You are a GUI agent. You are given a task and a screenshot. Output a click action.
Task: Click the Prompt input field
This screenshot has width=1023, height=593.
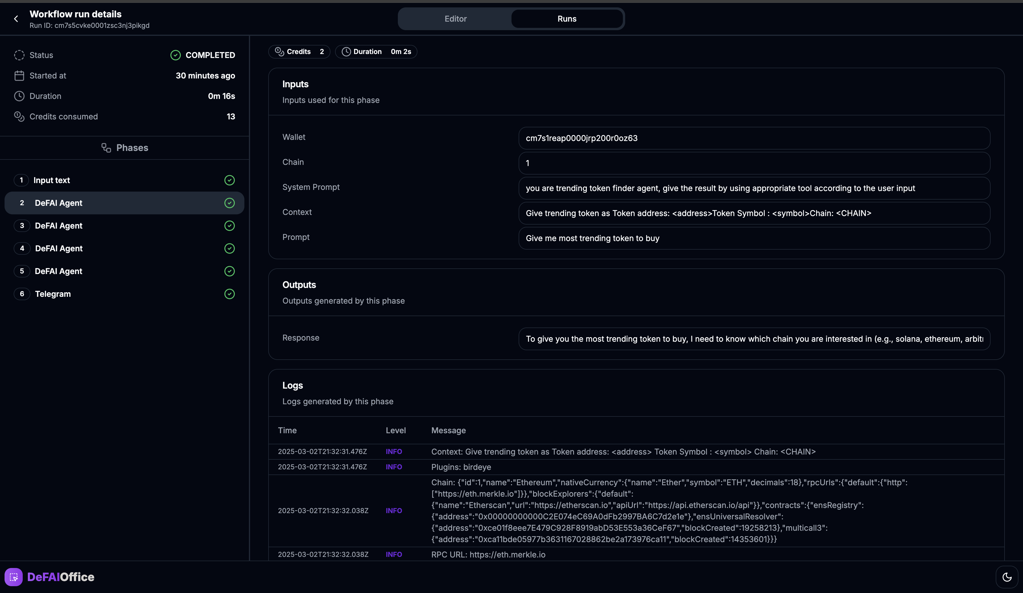point(754,239)
